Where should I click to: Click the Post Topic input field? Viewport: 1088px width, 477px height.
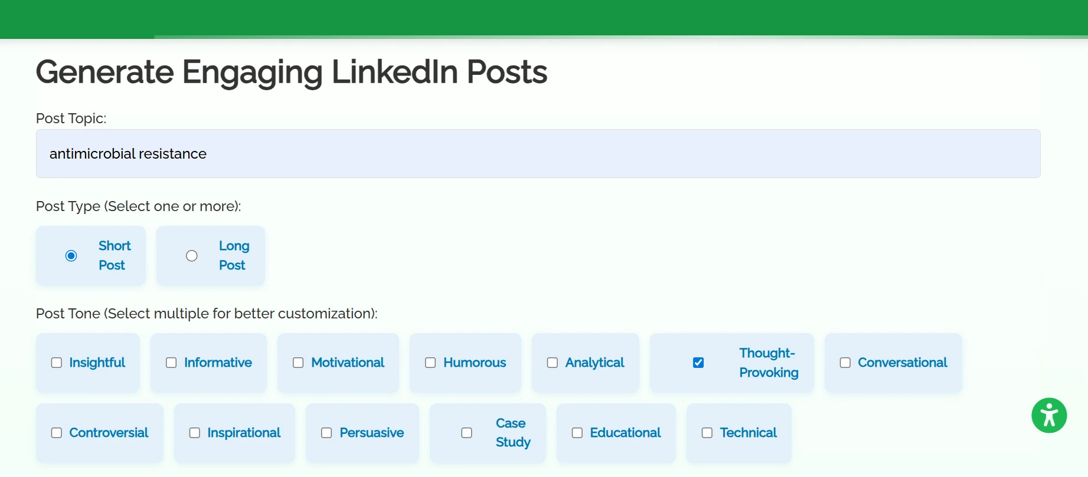point(538,154)
